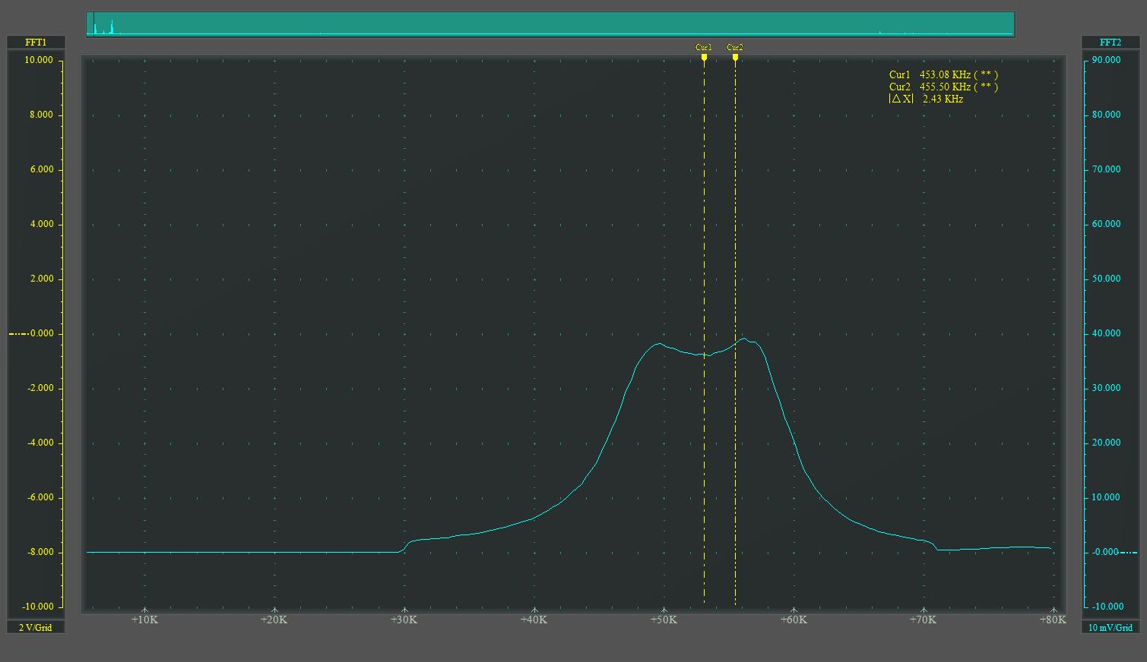This screenshot has width=1147, height=662.
Task: Click the +10K frequency axis tick
Action: (x=144, y=619)
